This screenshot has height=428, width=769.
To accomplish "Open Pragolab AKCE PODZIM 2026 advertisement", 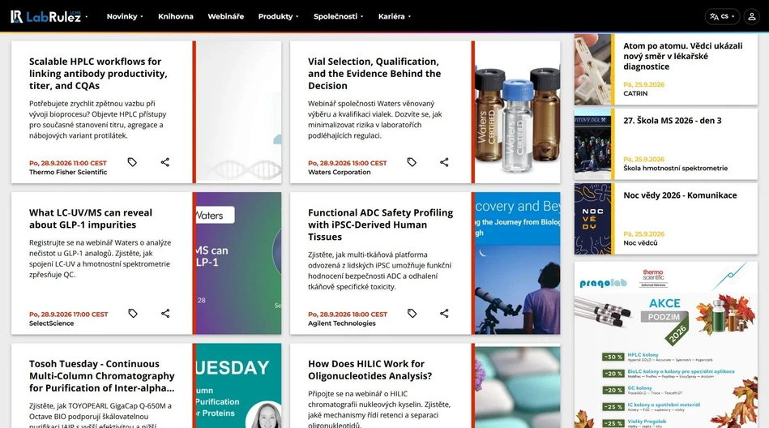I will (666, 345).
